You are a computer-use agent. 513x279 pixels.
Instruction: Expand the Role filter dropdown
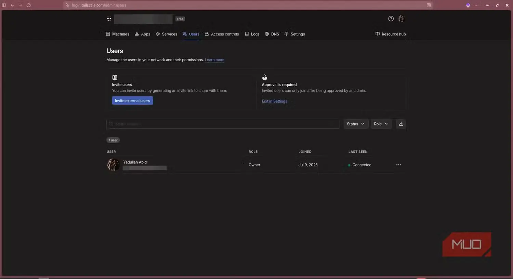(381, 124)
